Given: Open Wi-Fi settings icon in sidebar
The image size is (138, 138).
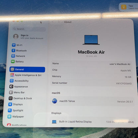Looking at the screenshot, I should (14, 45).
